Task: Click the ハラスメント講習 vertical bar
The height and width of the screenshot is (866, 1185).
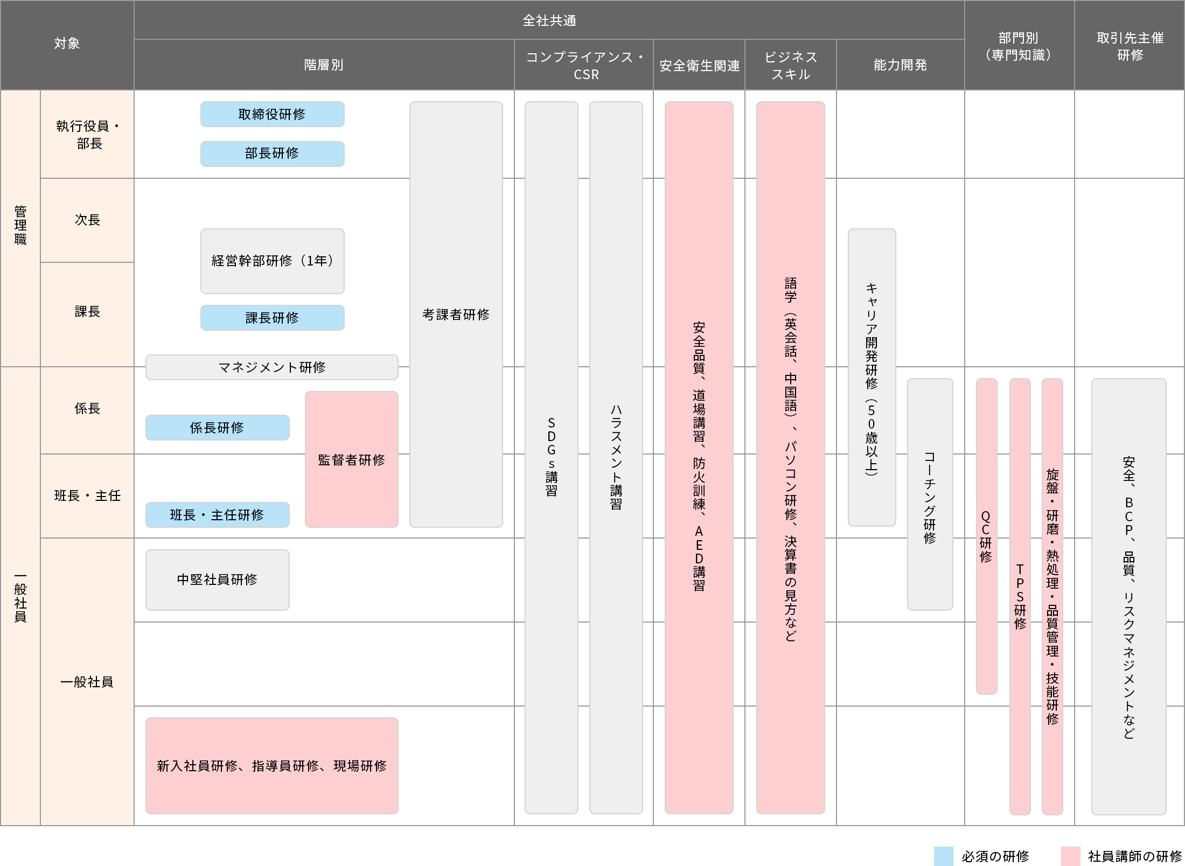Action: tap(616, 457)
